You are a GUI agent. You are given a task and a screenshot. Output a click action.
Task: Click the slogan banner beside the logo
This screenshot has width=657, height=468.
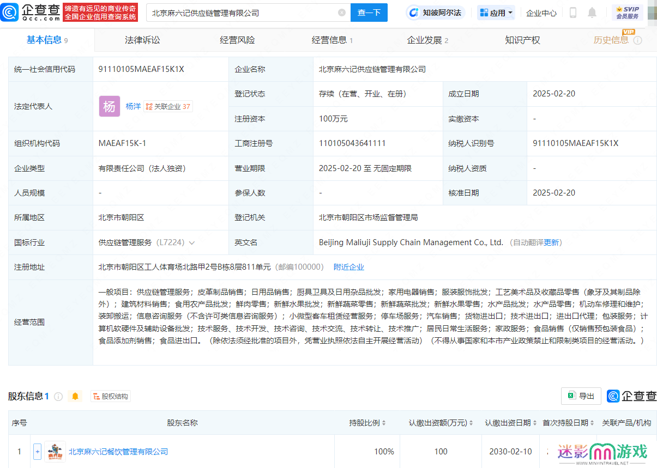coord(100,13)
